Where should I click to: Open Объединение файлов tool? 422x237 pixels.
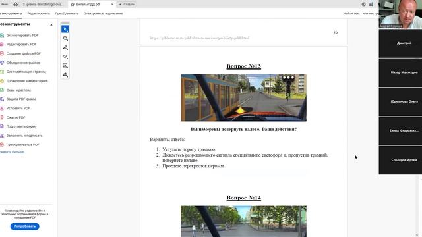[x=23, y=63]
